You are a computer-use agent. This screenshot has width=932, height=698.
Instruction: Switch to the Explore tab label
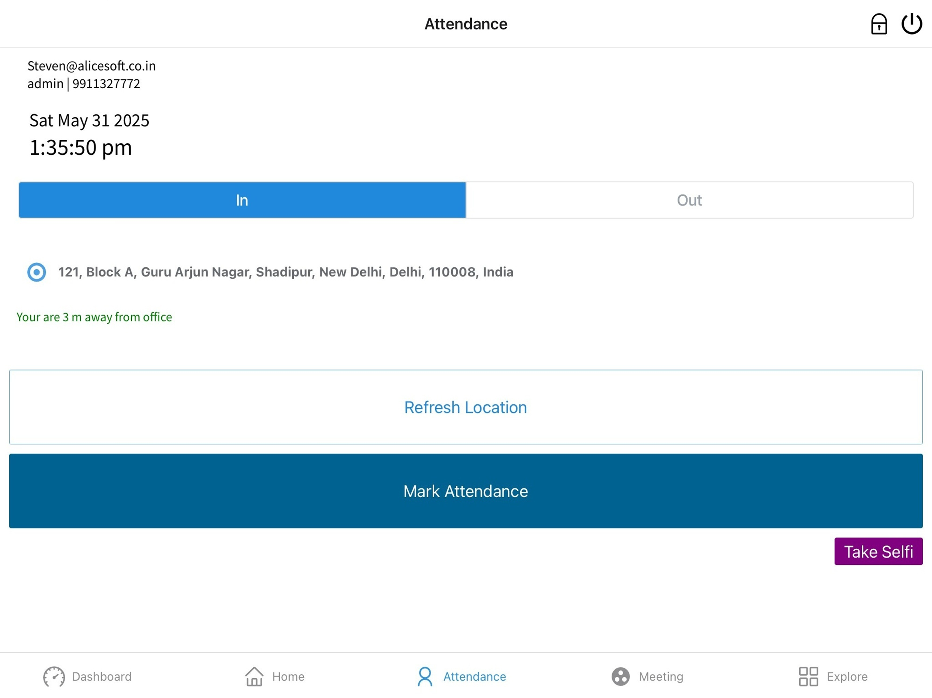pyautogui.click(x=847, y=677)
